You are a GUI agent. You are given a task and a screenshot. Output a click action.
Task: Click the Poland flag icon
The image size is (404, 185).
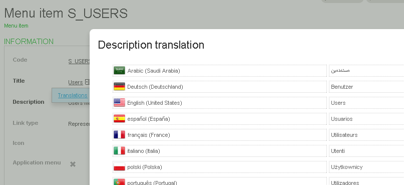[x=119, y=167]
